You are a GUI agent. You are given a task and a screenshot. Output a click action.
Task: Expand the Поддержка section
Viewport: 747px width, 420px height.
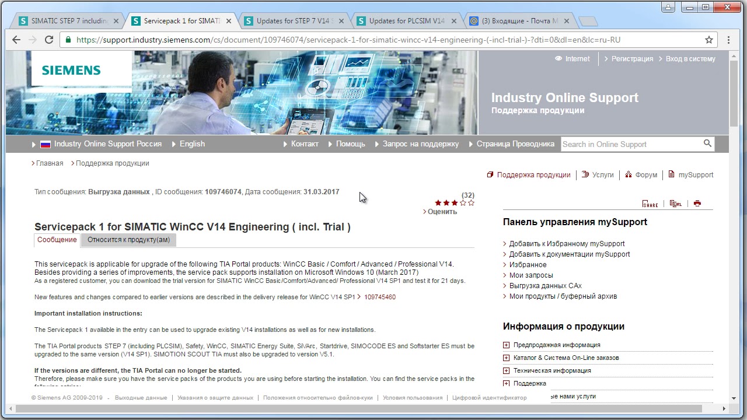tap(506, 383)
